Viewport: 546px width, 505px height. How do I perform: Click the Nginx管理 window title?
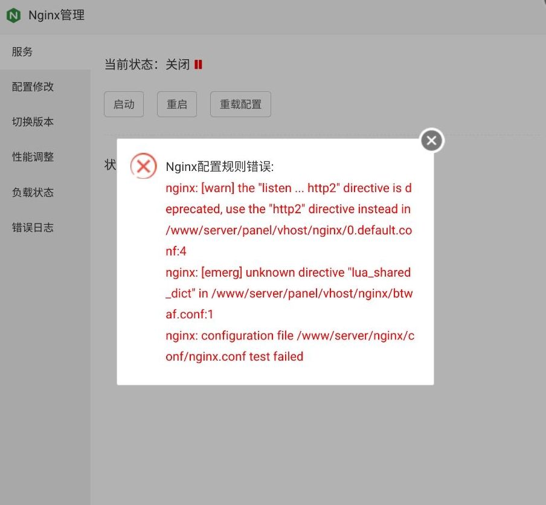[56, 15]
